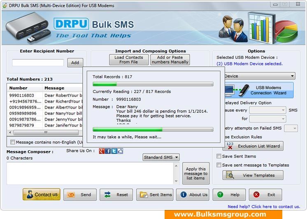Click the Facebook share icon
This screenshot has width=307, height=219.
pos(108,151)
